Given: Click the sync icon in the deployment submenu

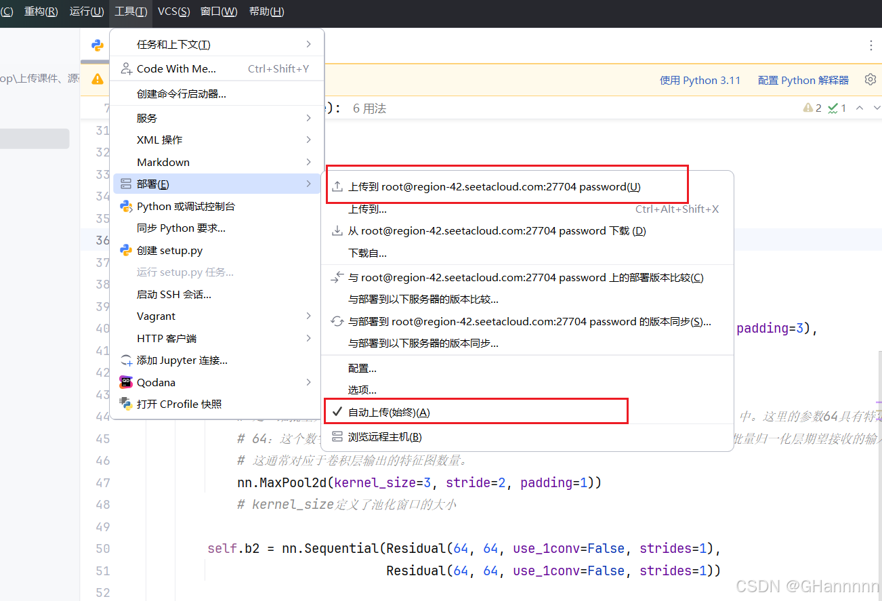Looking at the screenshot, I should pyautogui.click(x=337, y=321).
